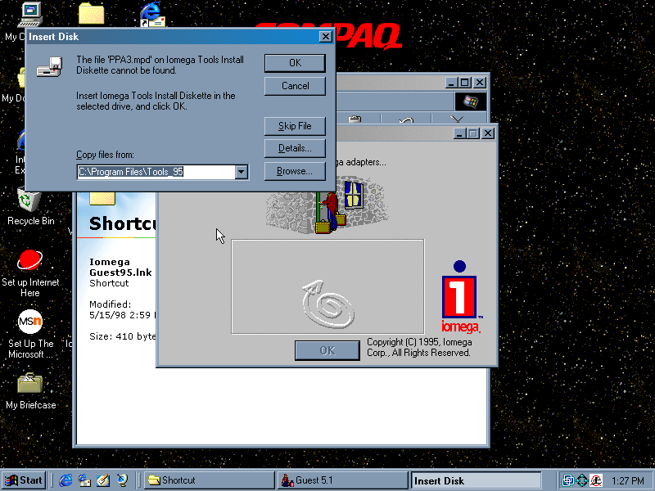The image size is (655, 491).
Task: Click the "Size: 410 byte" text
Action: click(122, 336)
